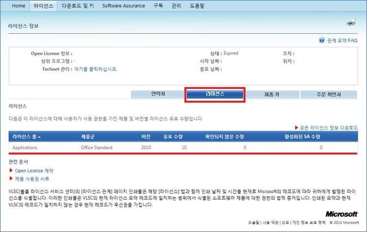Screen dimensions: 367x232
Task: Click the Expired status text
Action: 231,53
